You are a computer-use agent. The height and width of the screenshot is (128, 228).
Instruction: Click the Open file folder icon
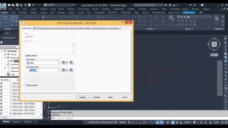(13, 5)
